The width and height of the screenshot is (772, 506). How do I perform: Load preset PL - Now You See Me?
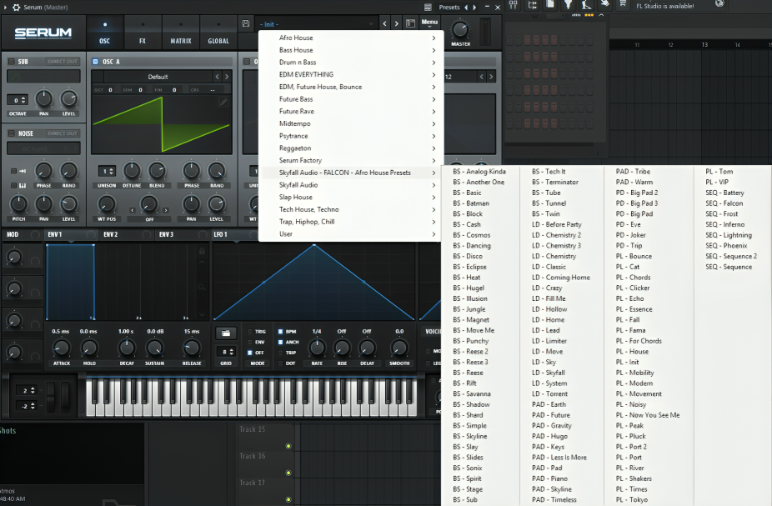tap(648, 415)
